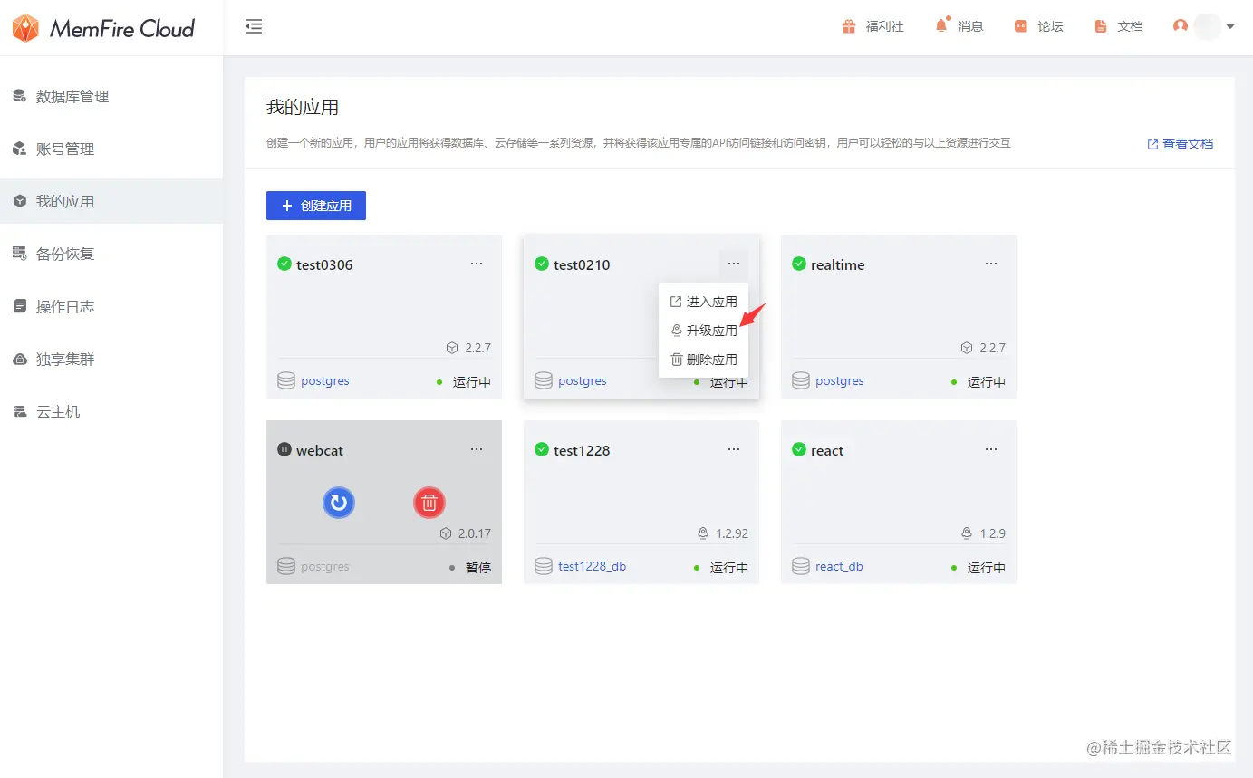This screenshot has width=1253, height=778.
Task: Expand the user account dropdown arrow
Action: coord(1230,27)
